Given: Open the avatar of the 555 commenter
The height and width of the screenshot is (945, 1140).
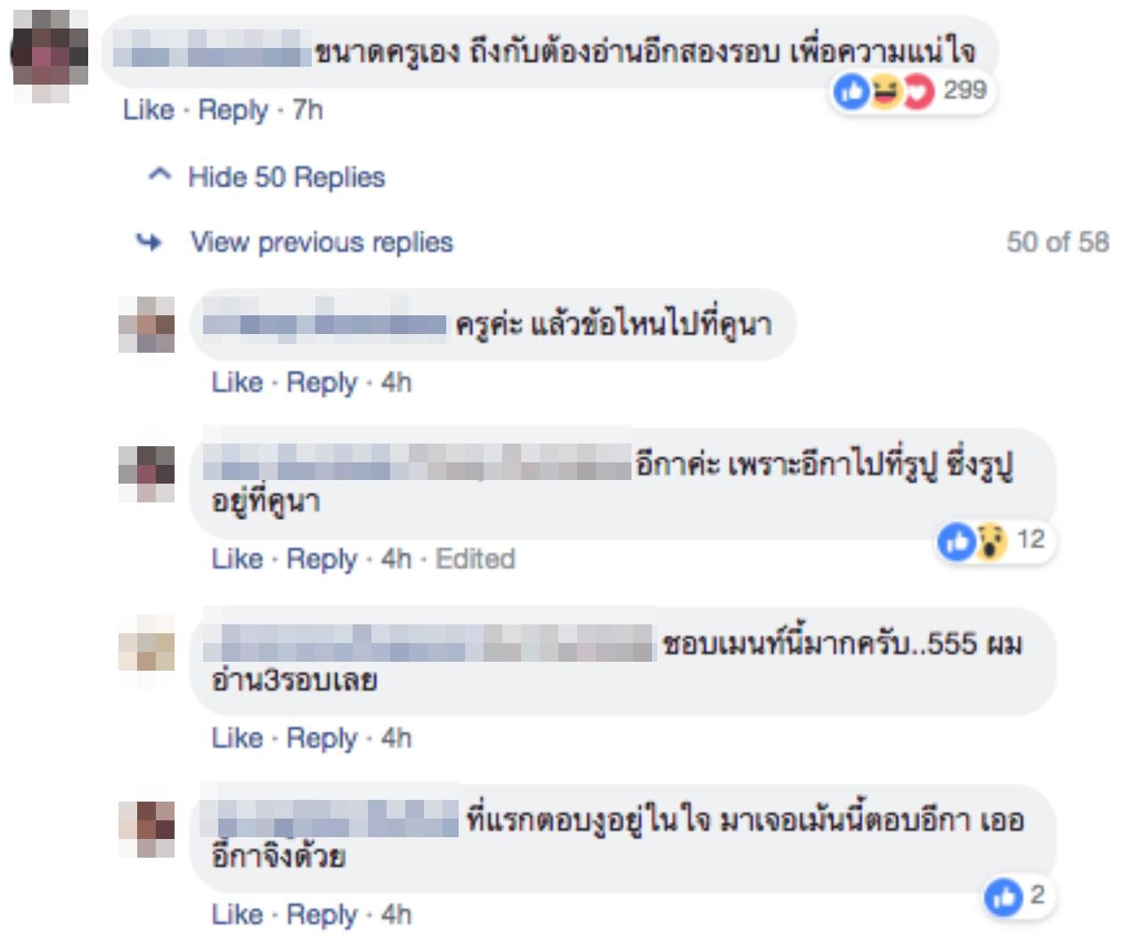Looking at the screenshot, I should pyautogui.click(x=147, y=643).
